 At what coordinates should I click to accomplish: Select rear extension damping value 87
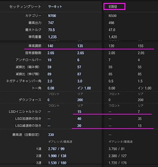point(79,74)
